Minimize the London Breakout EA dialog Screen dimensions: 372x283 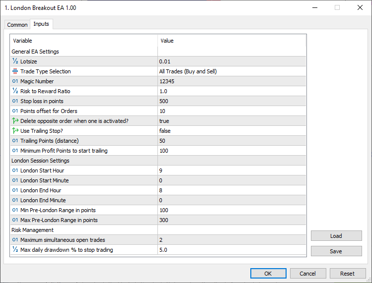[315, 7]
